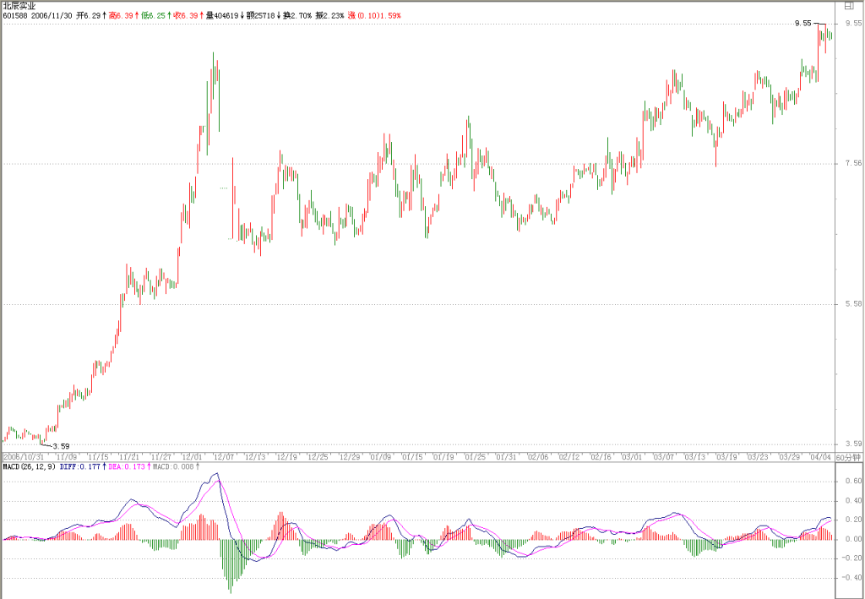Jump to 01/25 on the time axis

[x=476, y=457]
